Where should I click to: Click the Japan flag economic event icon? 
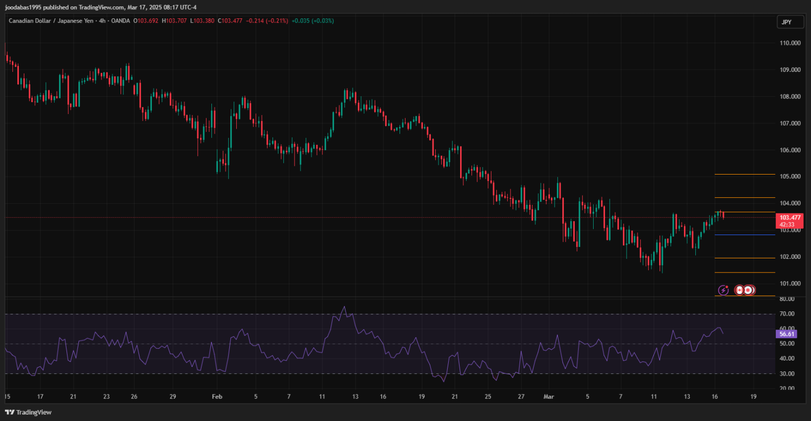pyautogui.click(x=749, y=290)
